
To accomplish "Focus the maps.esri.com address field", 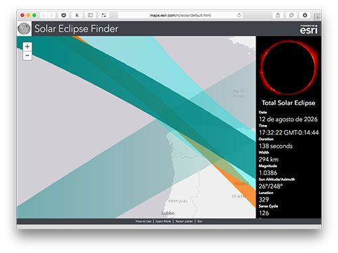I will pyautogui.click(x=180, y=16).
